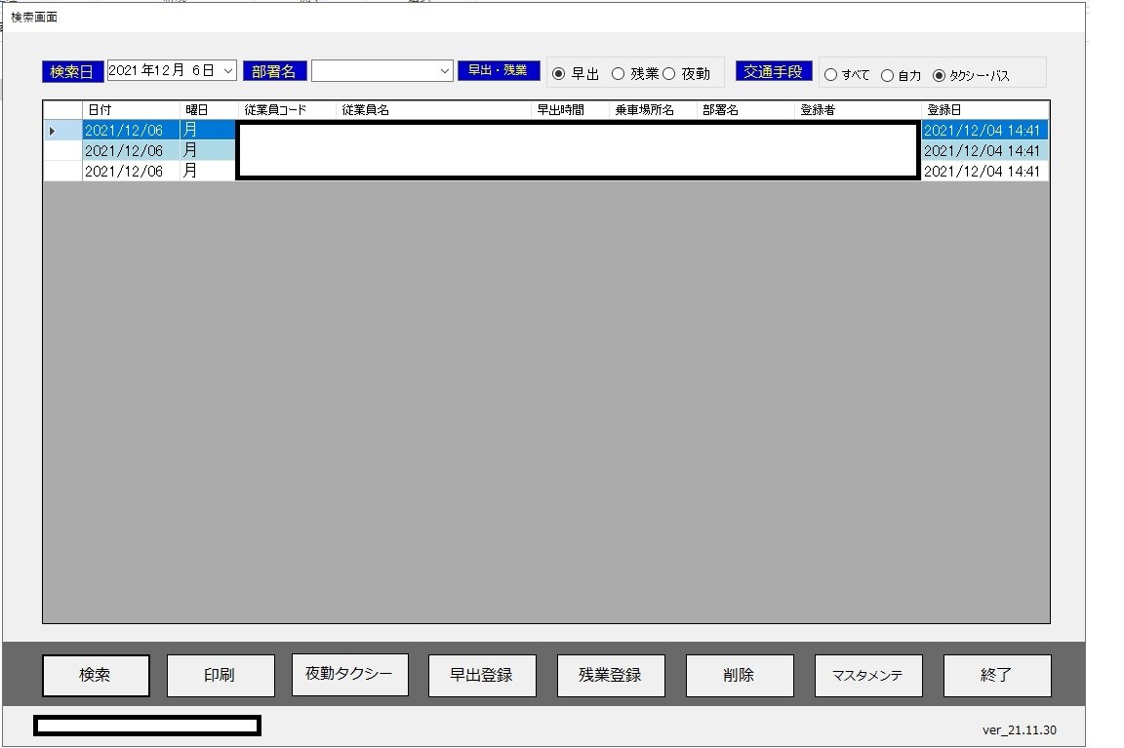Click the year 2021 in the date field
Image resolution: width=1124 pixels, height=748 pixels.
pyautogui.click(x=123, y=70)
